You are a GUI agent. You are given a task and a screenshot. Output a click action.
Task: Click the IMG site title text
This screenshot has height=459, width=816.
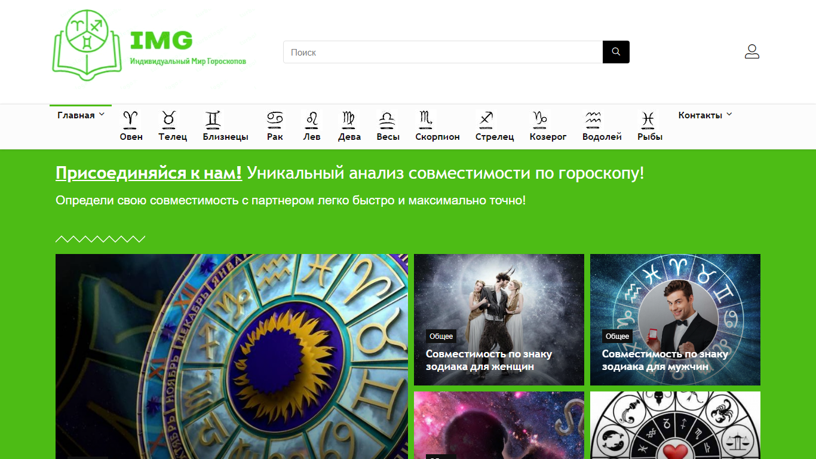click(x=161, y=41)
